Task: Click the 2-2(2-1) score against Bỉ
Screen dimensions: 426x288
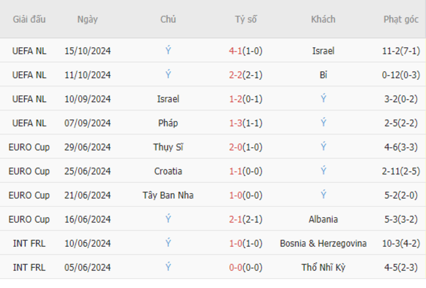Action: click(246, 75)
